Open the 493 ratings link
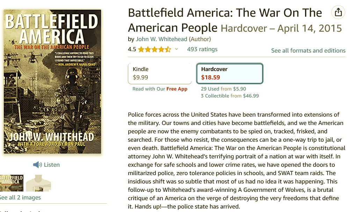Screen dimensions: 355x212 202,49
